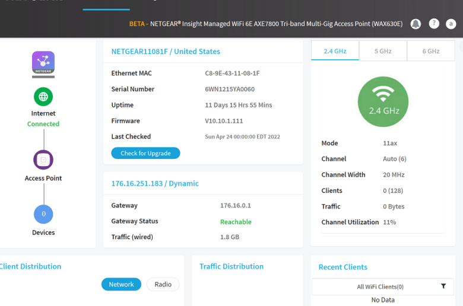Click the Channel value Auto (6)
Viewport: 463px width, 306px height.
click(x=395, y=159)
